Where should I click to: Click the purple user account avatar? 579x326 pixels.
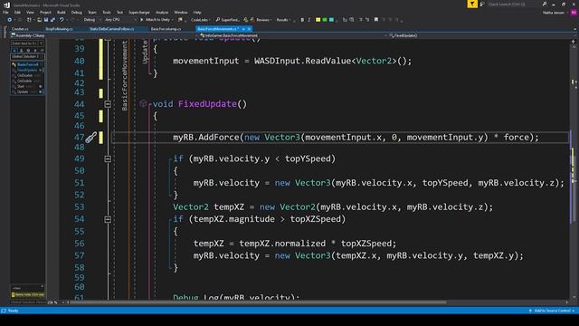(x=573, y=13)
